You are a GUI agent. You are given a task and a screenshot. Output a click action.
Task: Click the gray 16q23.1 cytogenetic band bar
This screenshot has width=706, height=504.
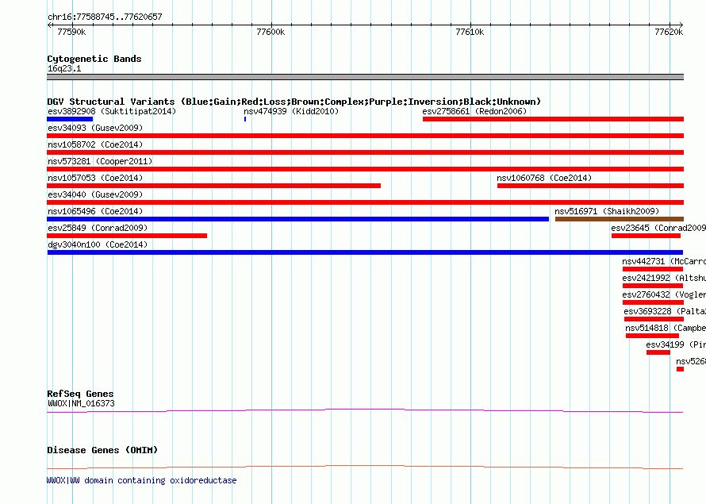pyautogui.click(x=365, y=77)
